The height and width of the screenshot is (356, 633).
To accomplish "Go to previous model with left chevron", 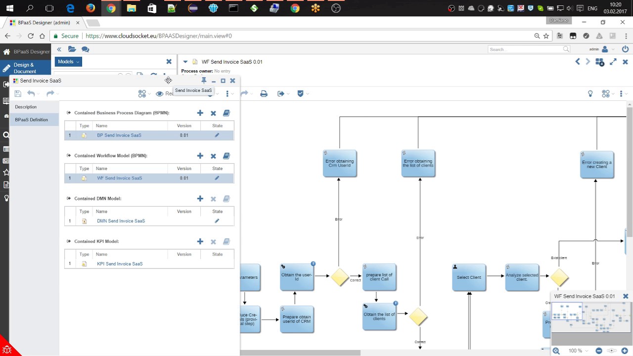I will pos(578,61).
